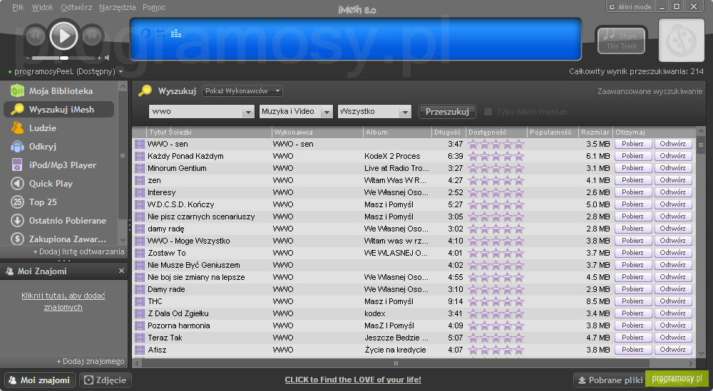This screenshot has height=391, width=713.
Task: Toggle shuffle mode in the player display
Action: tap(161, 33)
